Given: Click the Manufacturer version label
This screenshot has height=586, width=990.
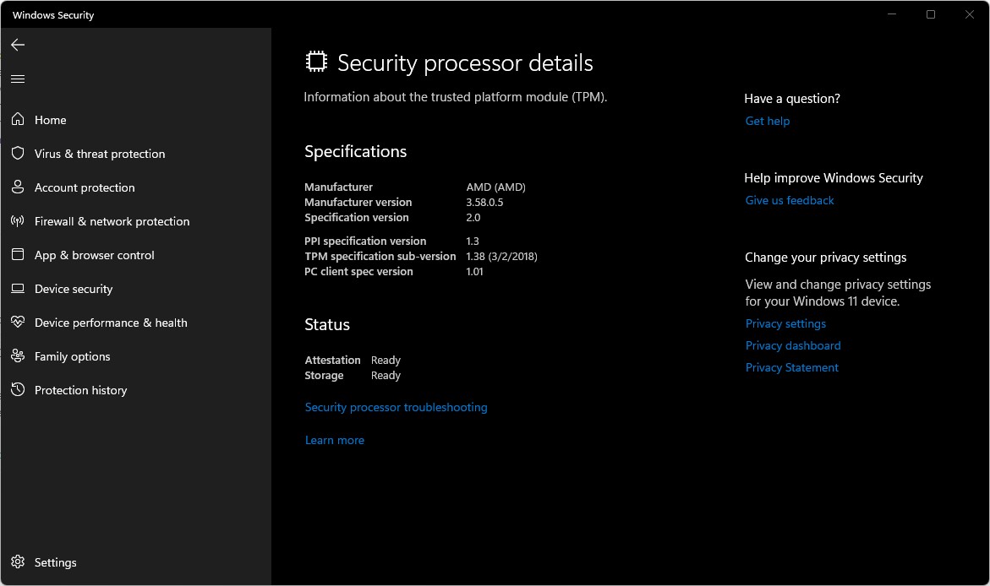Looking at the screenshot, I should pos(358,203).
